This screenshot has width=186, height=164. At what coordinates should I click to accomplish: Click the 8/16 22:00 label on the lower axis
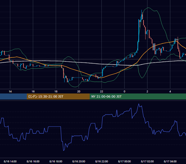pyautogui.click(x=101, y=161)
